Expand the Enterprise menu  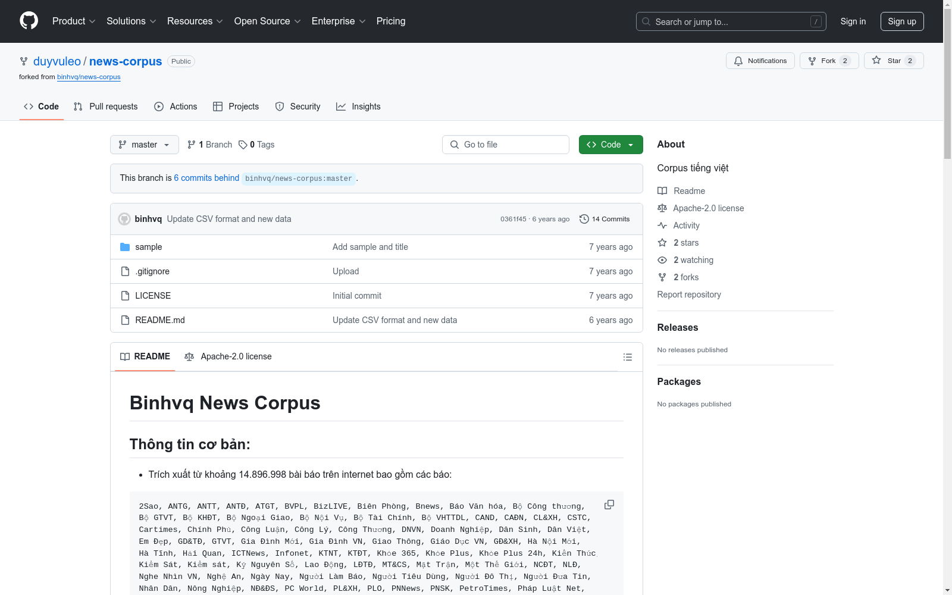coord(339,21)
